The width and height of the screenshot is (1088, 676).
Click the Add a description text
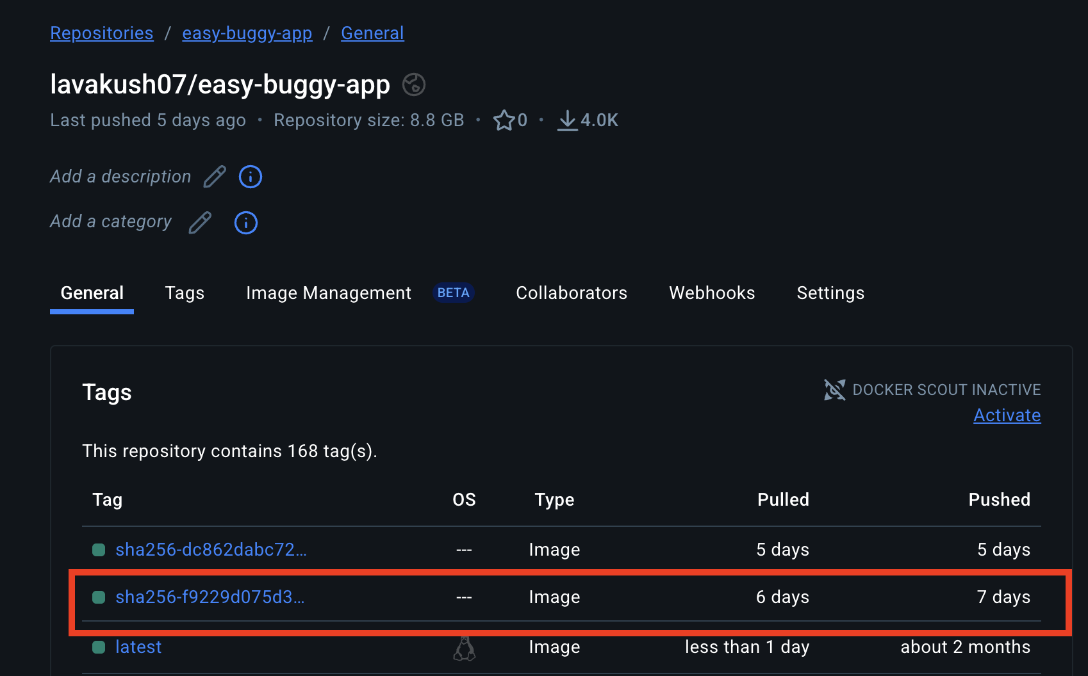coord(120,177)
